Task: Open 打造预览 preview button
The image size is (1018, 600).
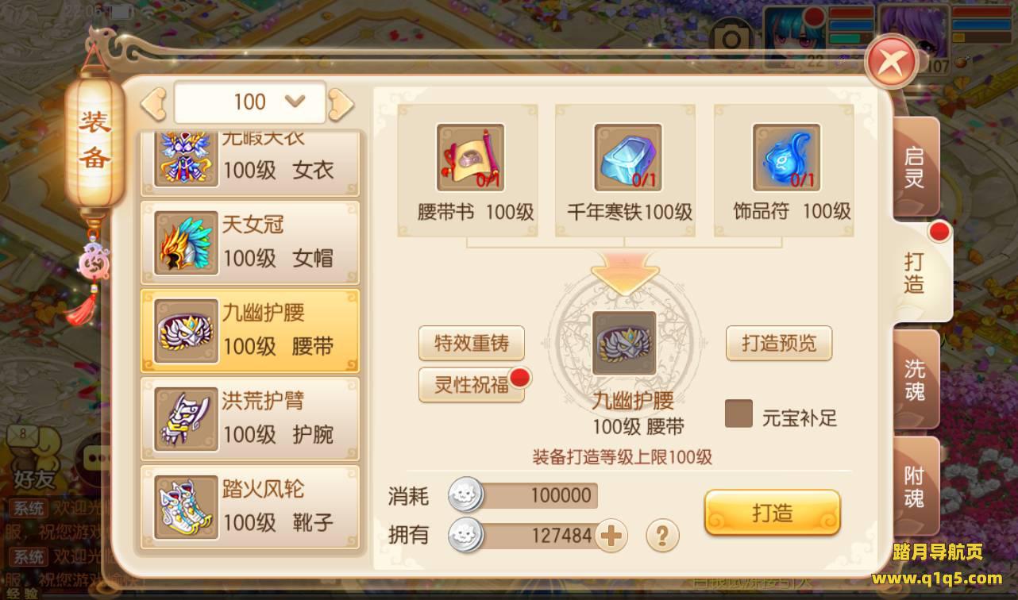Action: [x=779, y=344]
